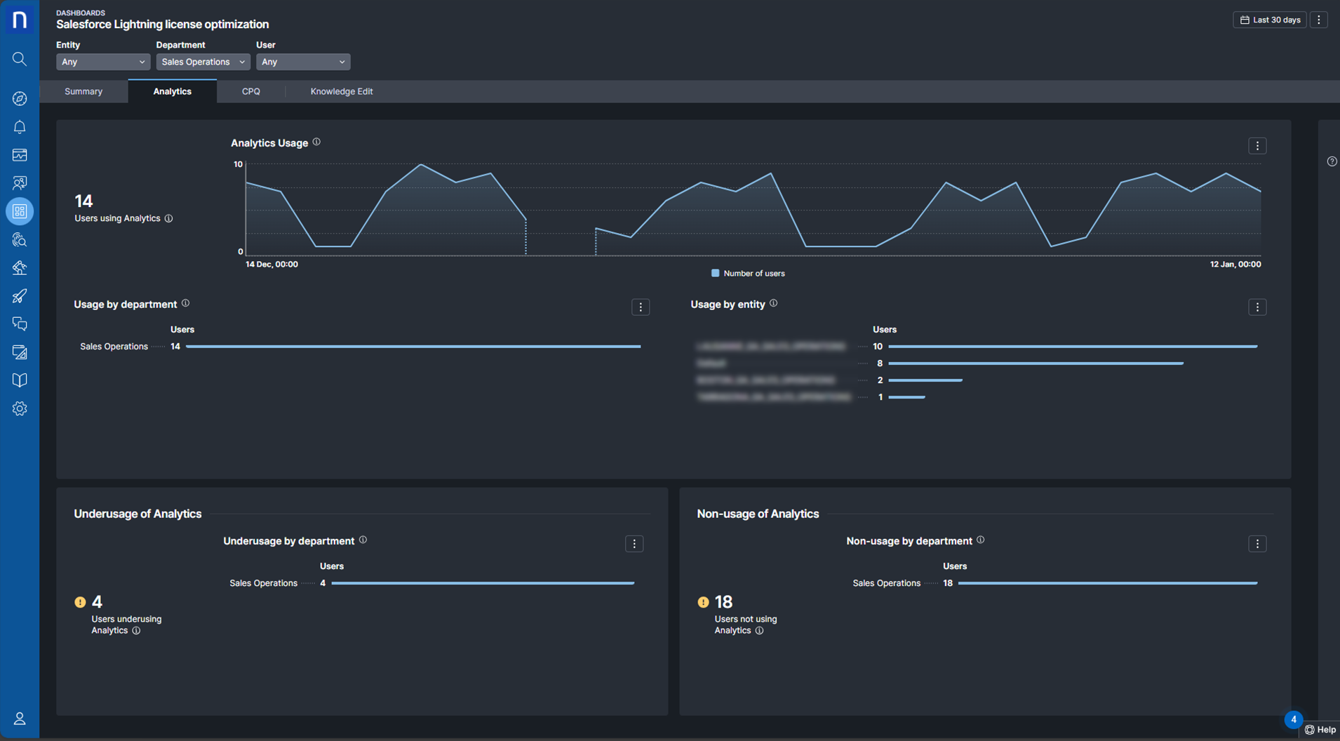Open the sidebar icon just above the rocket icon

tap(20, 268)
